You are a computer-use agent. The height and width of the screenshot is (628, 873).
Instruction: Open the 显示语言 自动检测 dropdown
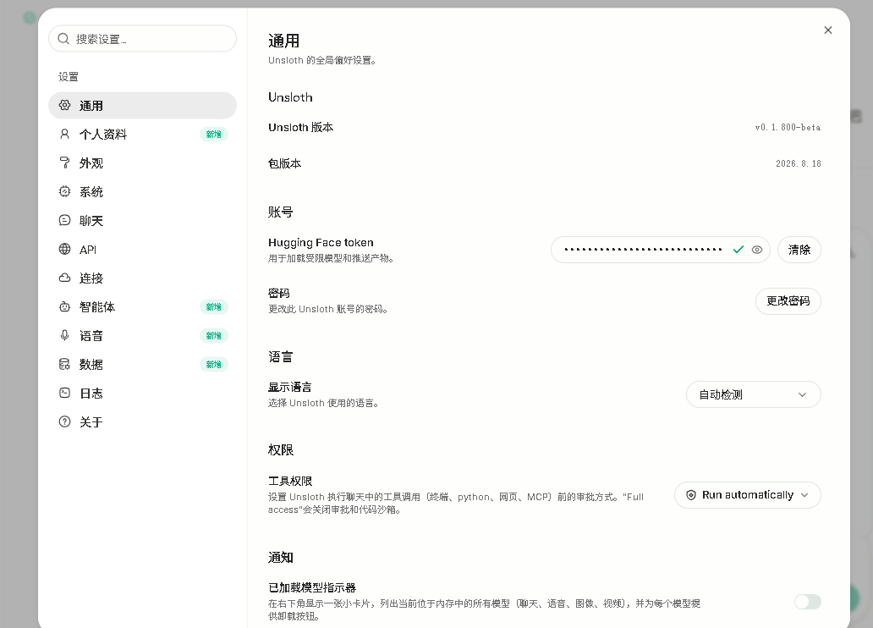[x=753, y=394]
